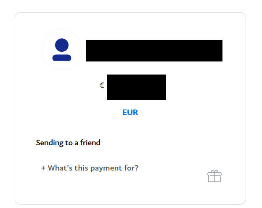Viewport: 262px width, 208px height.
Task: Click the plus sign before the payment note
Action: click(43, 168)
